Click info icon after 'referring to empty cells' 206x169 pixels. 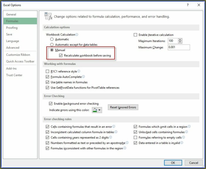[x=184, y=137]
